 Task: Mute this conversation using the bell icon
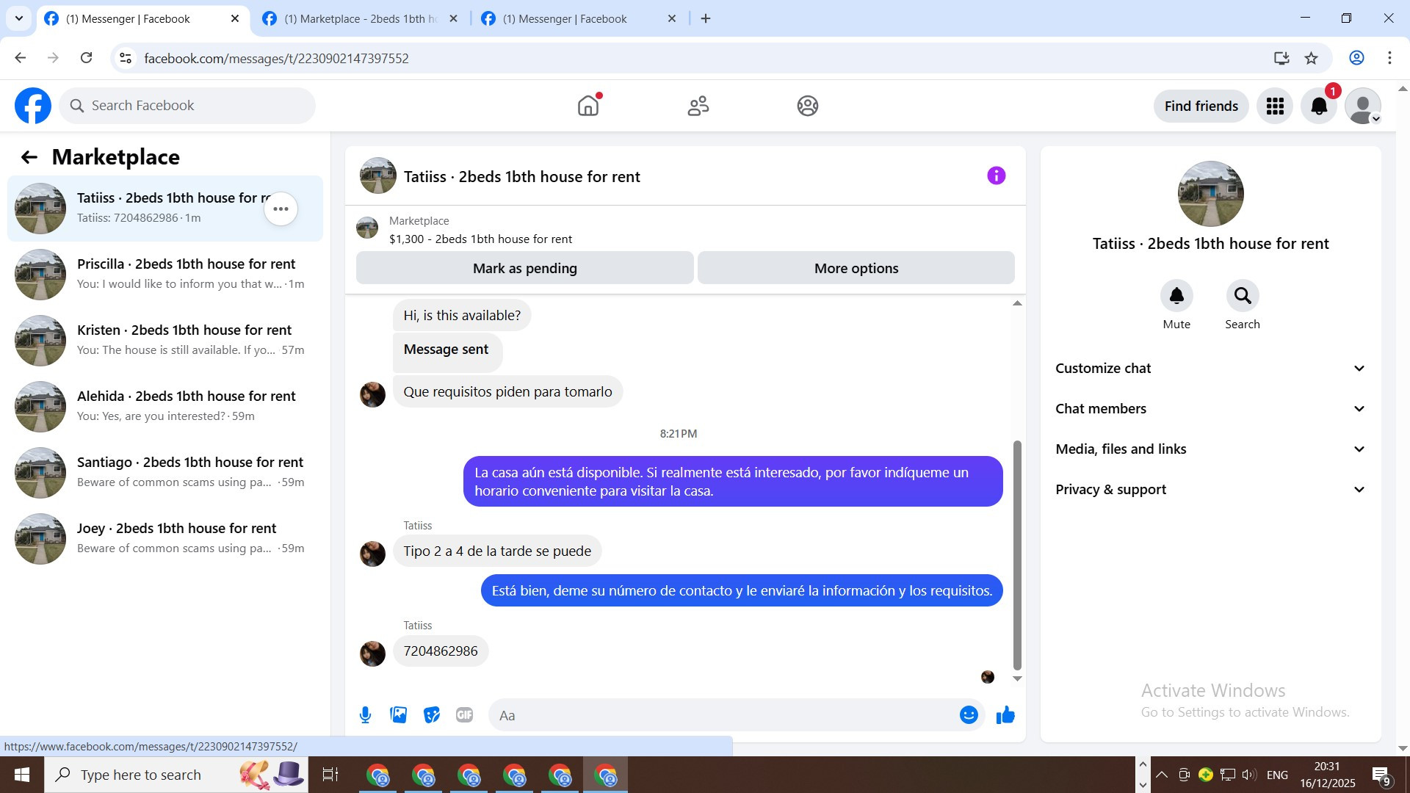tap(1176, 296)
